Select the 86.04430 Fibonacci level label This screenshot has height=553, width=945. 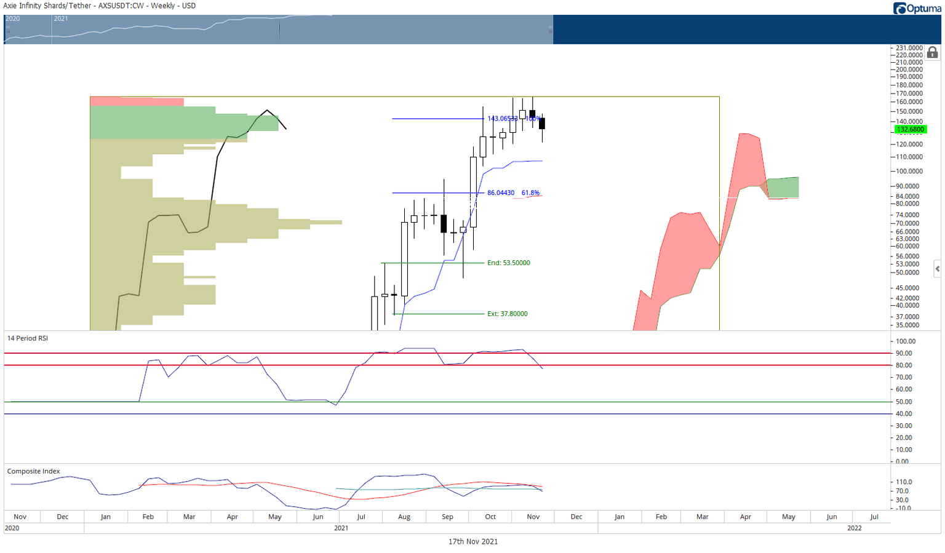pos(501,193)
